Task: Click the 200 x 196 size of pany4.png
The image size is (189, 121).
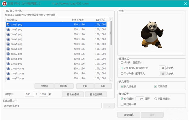Action: tap(79, 39)
